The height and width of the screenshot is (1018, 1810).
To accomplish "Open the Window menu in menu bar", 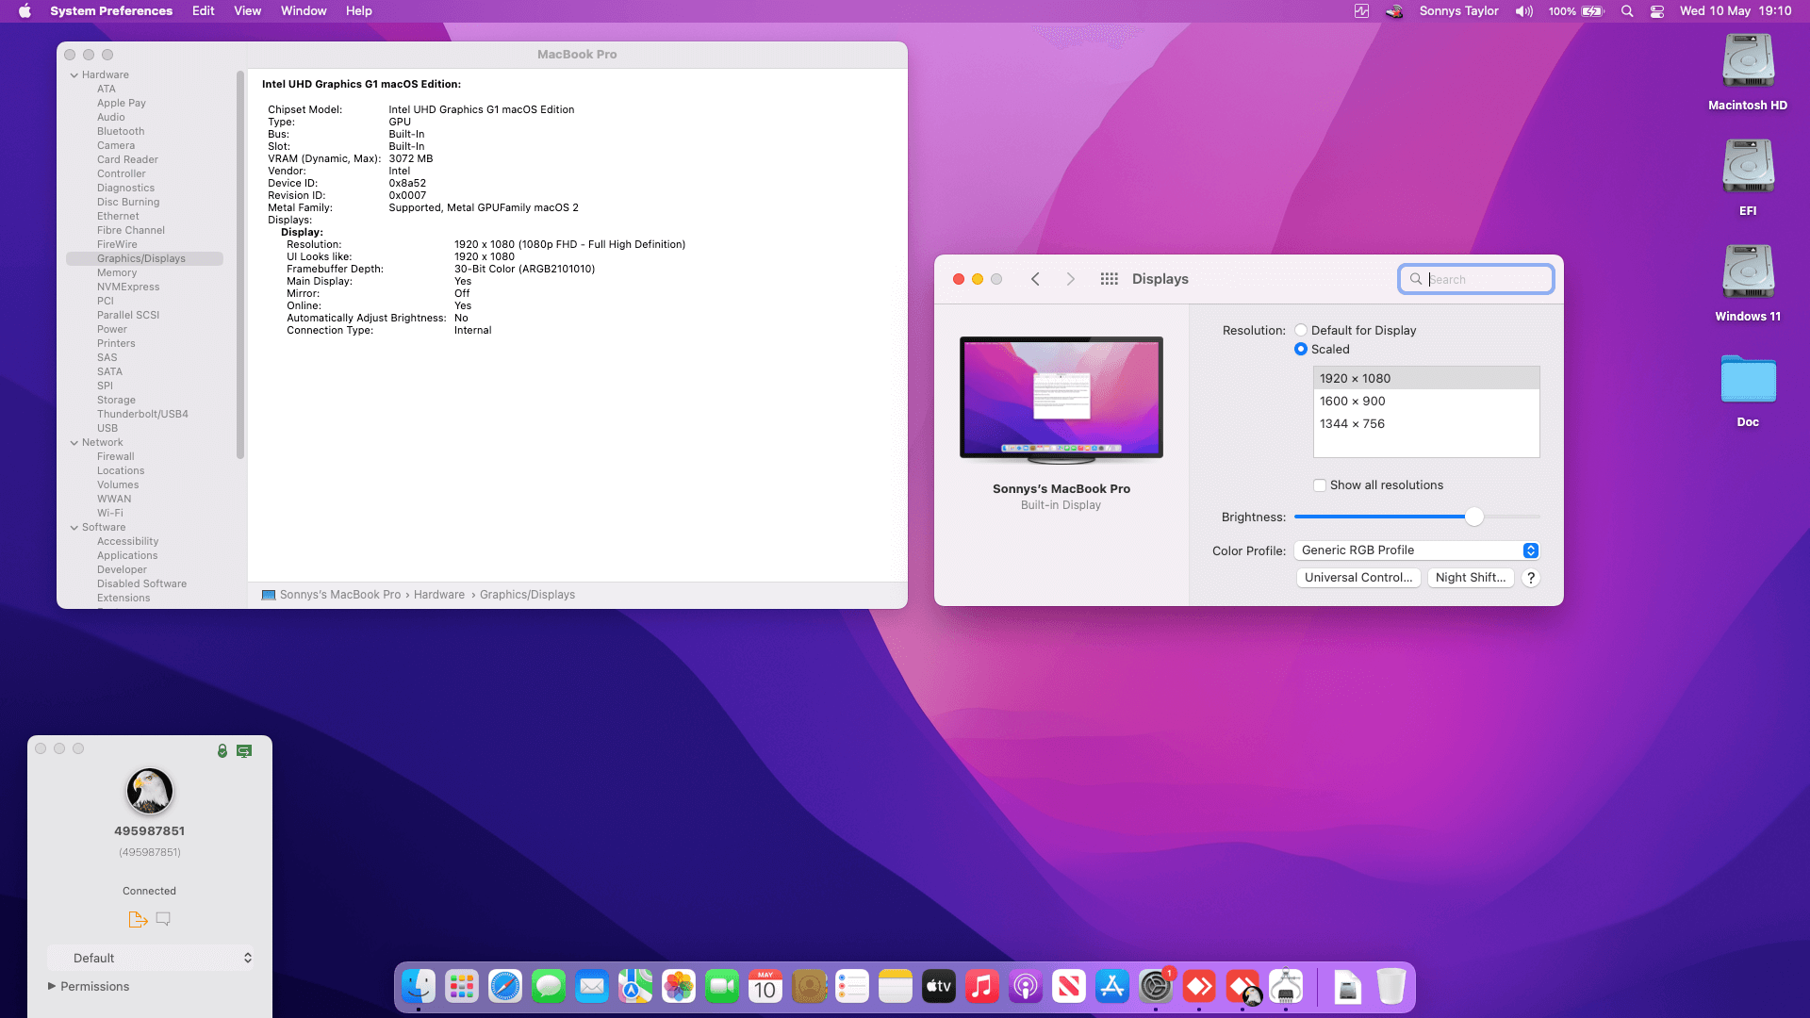I will coord(304,11).
